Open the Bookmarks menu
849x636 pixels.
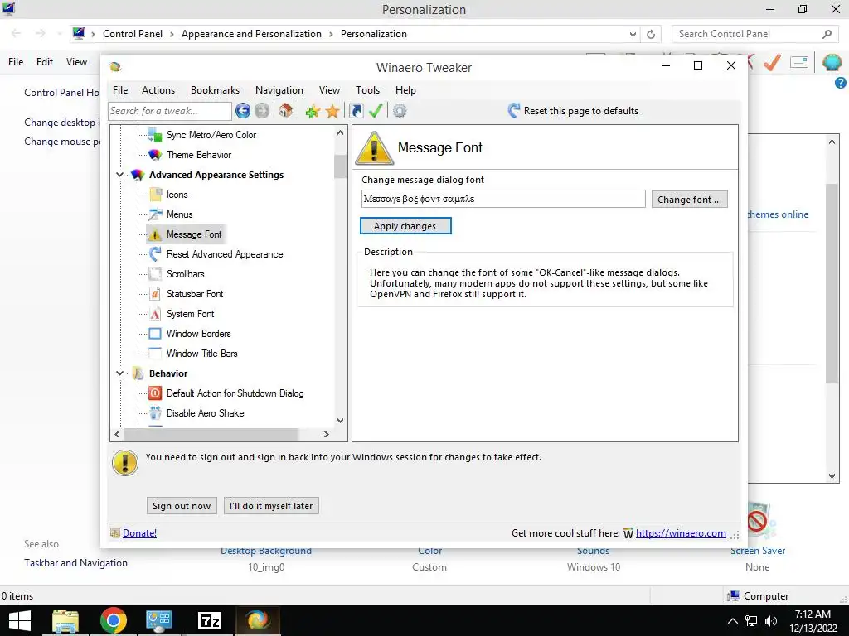215,90
